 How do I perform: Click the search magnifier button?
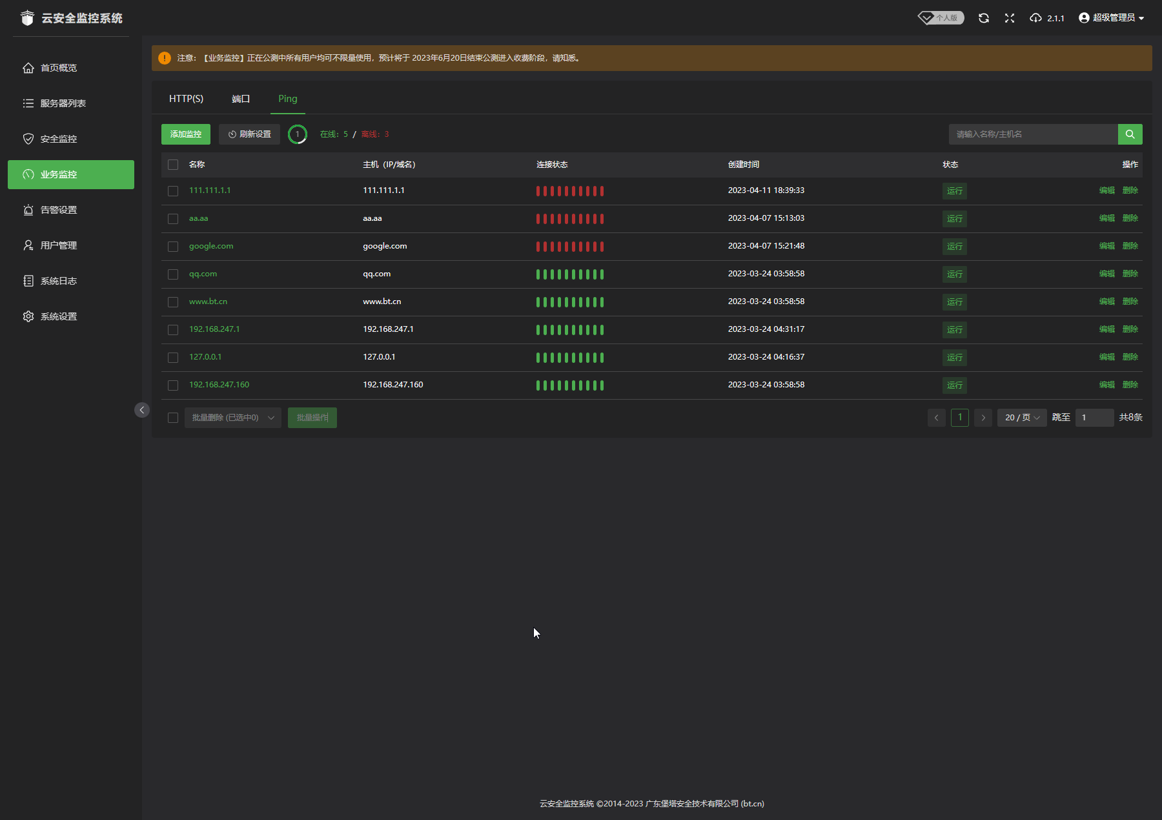tap(1130, 134)
